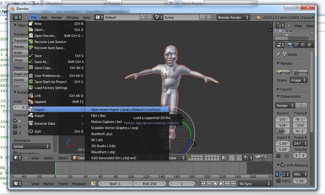Click the snap magnet icon in viewport header
Viewport: 325px width, 195px height.
pos(239,158)
